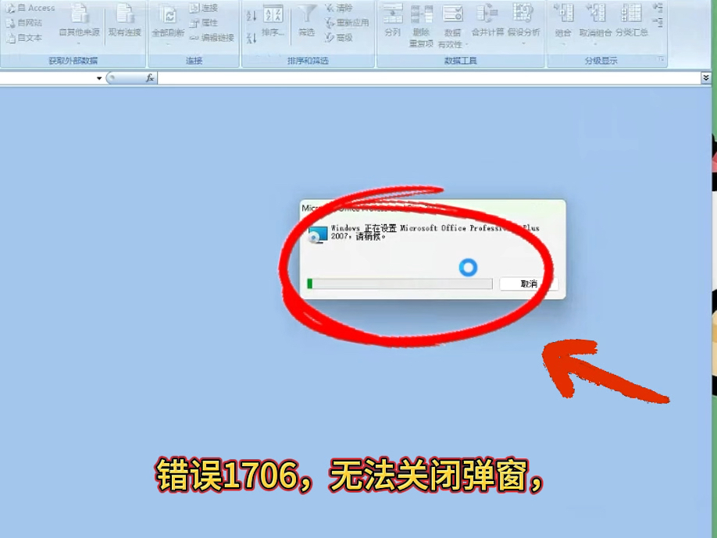
Task: Click Remove Duplicates (删除重复项)
Action: [421, 25]
